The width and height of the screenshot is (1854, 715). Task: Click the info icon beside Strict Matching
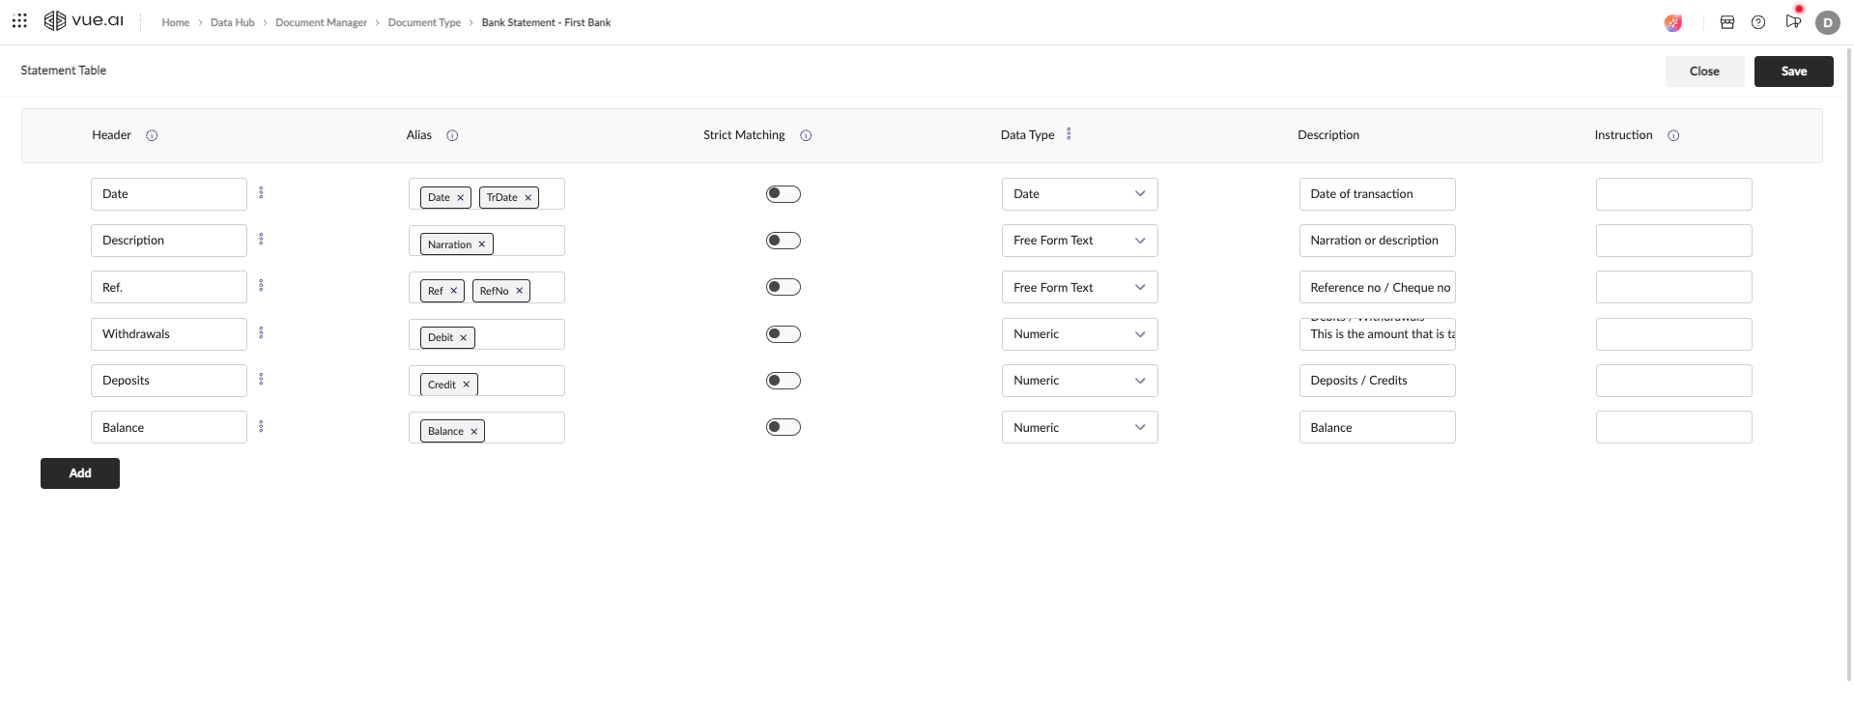coord(806,136)
